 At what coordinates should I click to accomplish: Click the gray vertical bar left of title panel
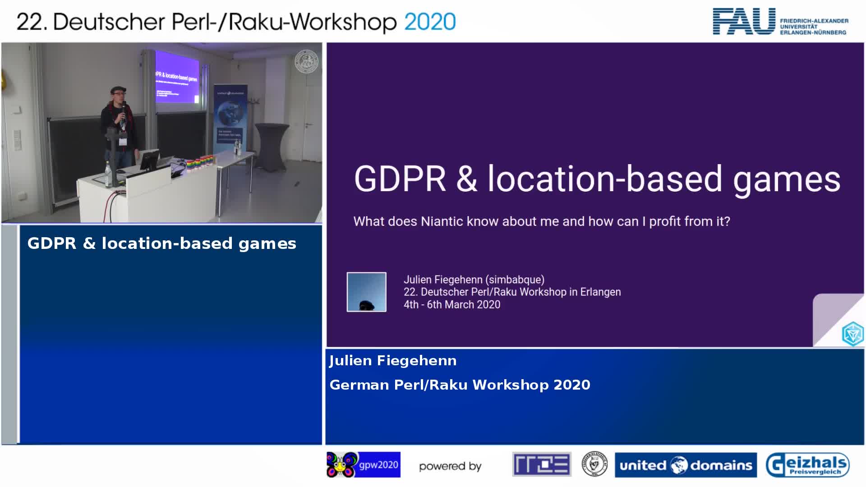point(9,334)
